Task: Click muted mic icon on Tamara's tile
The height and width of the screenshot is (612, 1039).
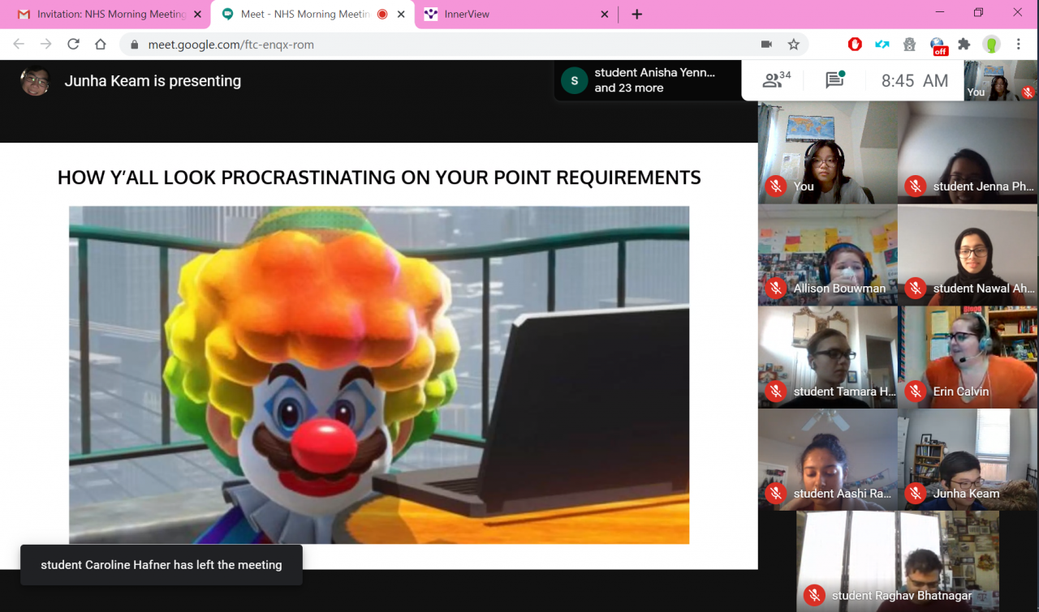Action: click(776, 392)
